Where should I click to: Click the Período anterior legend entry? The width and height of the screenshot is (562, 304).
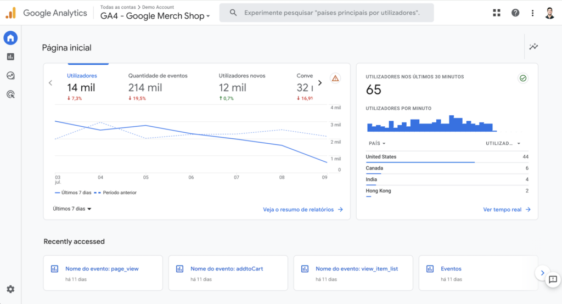coord(115,193)
